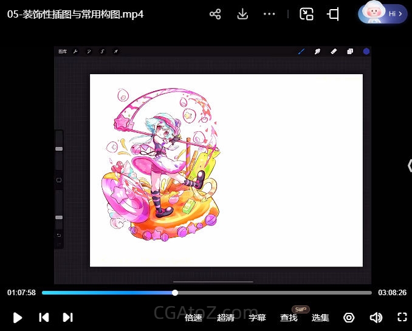The image size is (412, 331).
Task: Go back to the previous video
Action: coord(44,318)
